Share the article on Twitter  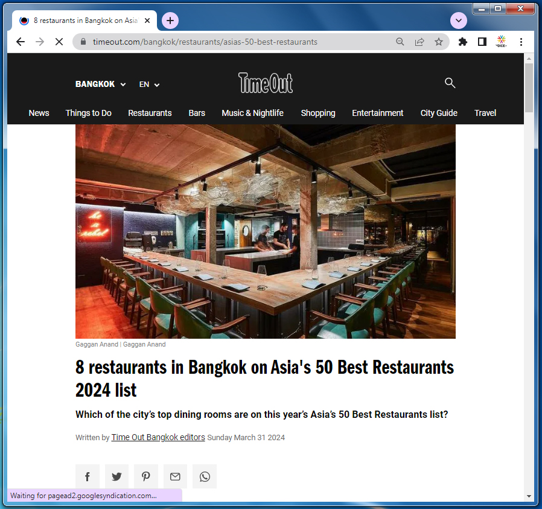(117, 476)
